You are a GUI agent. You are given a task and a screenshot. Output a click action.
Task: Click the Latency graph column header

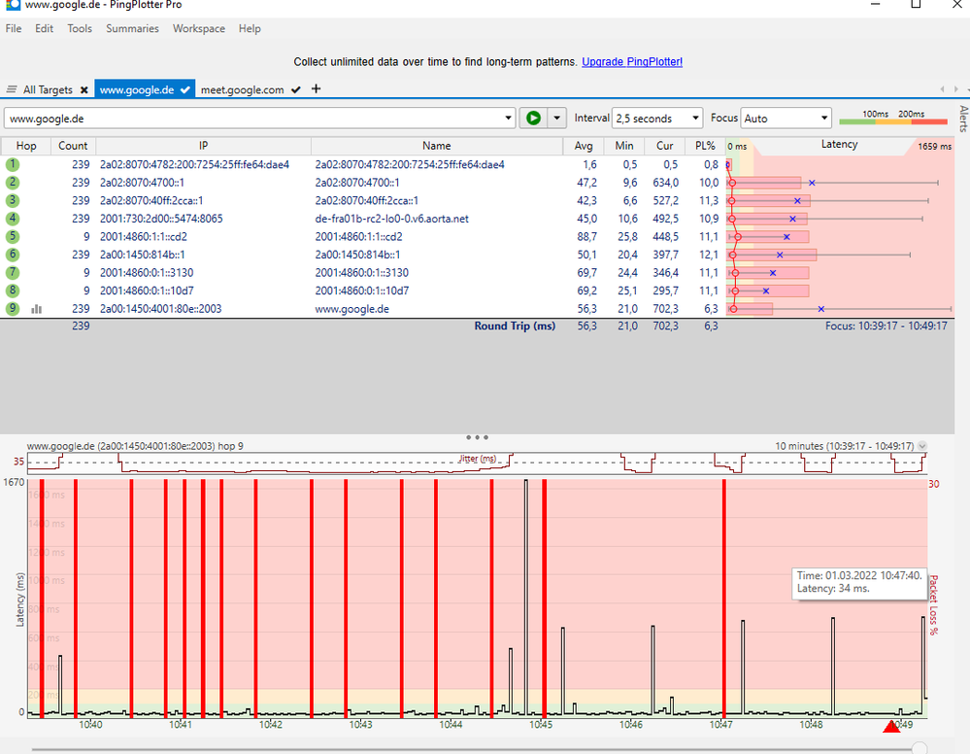click(x=839, y=144)
